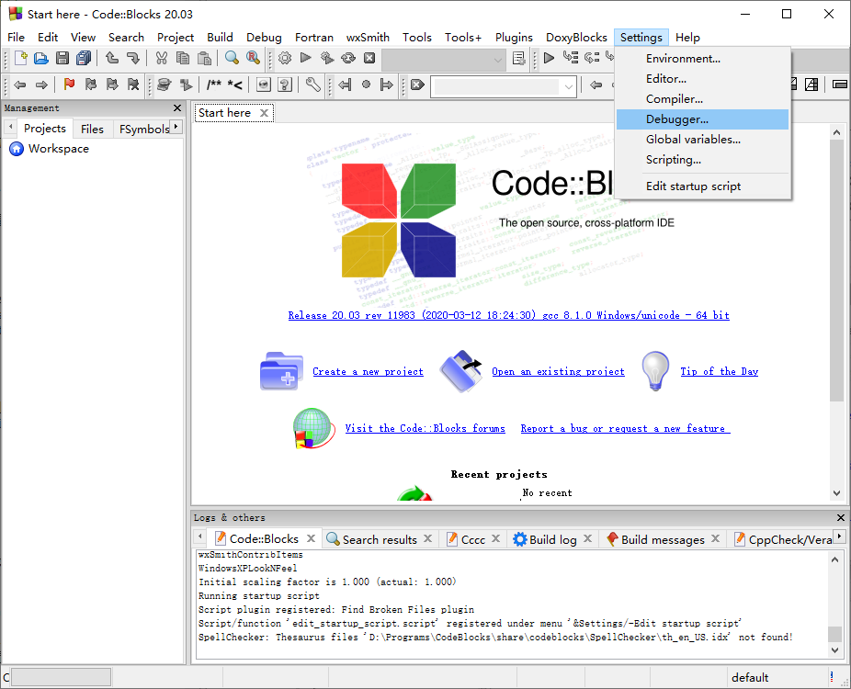Image resolution: width=851 pixels, height=689 pixels.
Task: Click Visit the Code::Blocks forums link
Action: [x=425, y=429]
